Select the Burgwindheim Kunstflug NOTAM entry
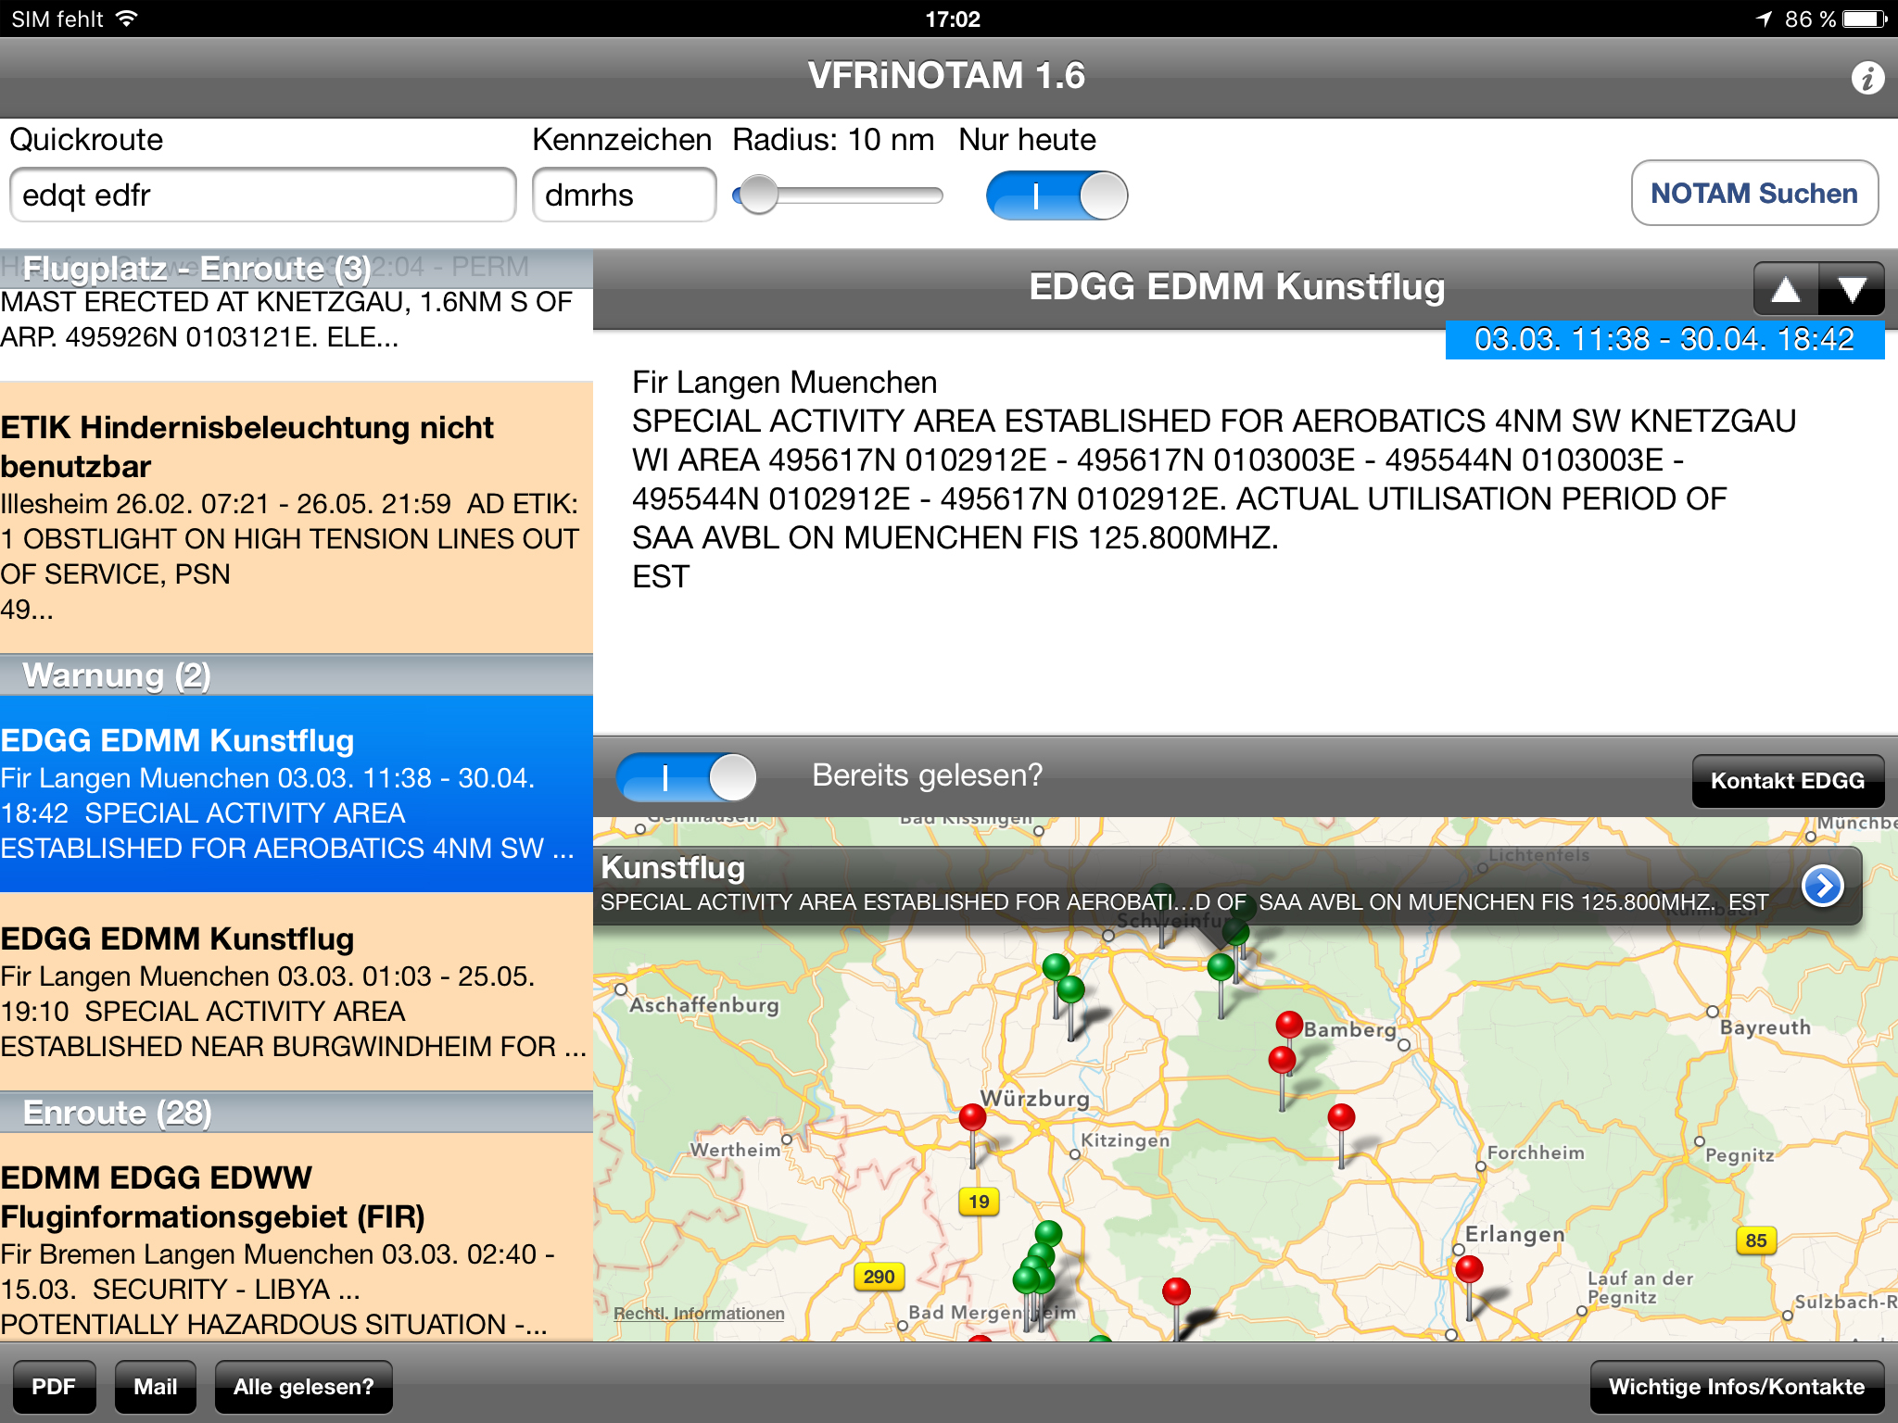Screen dimensions: 1898x1423 297,991
